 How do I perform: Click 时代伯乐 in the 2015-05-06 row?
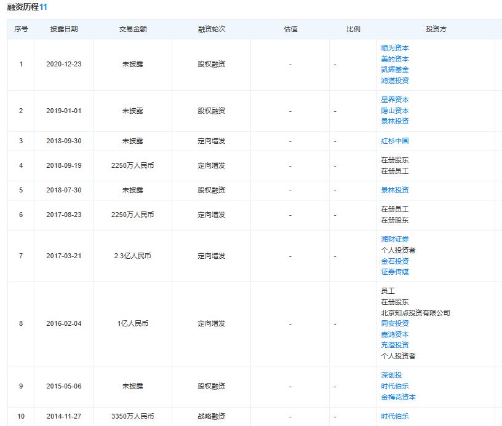pyautogui.click(x=395, y=386)
